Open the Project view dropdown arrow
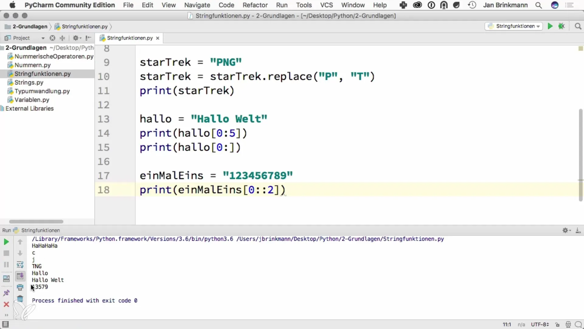 43,38
